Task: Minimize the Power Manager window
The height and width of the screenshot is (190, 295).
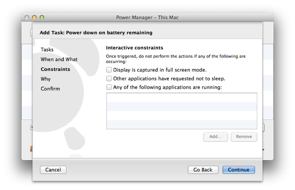Action: (34, 17)
